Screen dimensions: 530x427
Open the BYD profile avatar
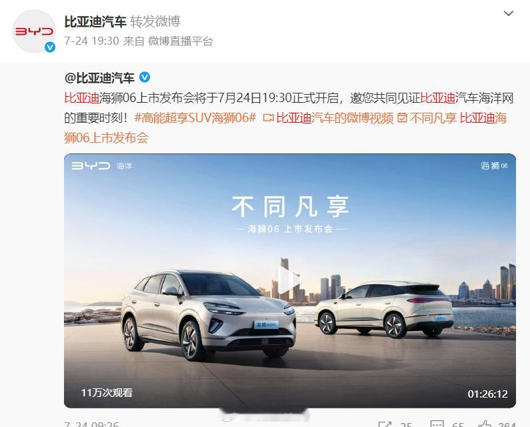(34, 31)
